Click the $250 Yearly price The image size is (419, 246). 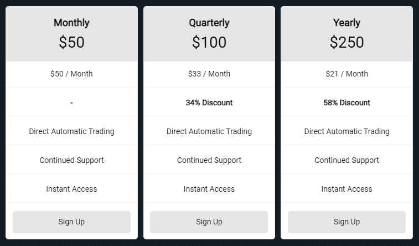[x=346, y=42]
